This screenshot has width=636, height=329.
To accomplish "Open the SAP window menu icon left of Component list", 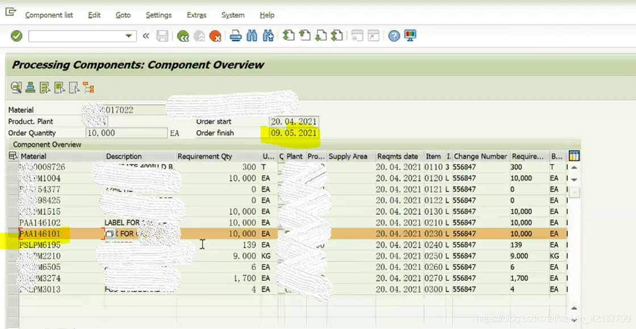I will pyautogui.click(x=11, y=12).
